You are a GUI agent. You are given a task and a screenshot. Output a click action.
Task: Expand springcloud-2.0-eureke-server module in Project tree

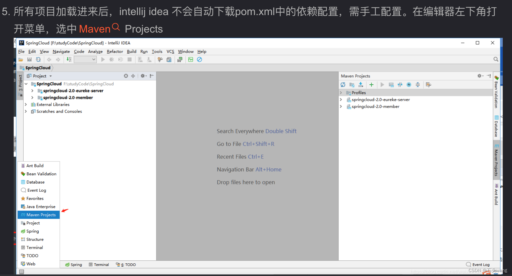point(32,91)
